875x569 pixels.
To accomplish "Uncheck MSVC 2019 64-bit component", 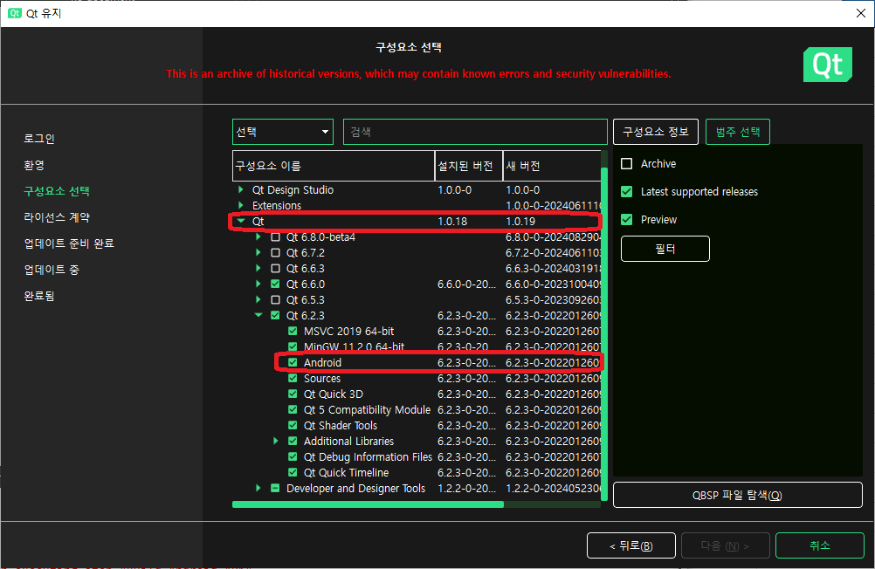I will (293, 331).
